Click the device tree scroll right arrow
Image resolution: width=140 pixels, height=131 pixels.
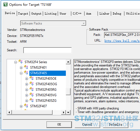click(x=63, y=112)
